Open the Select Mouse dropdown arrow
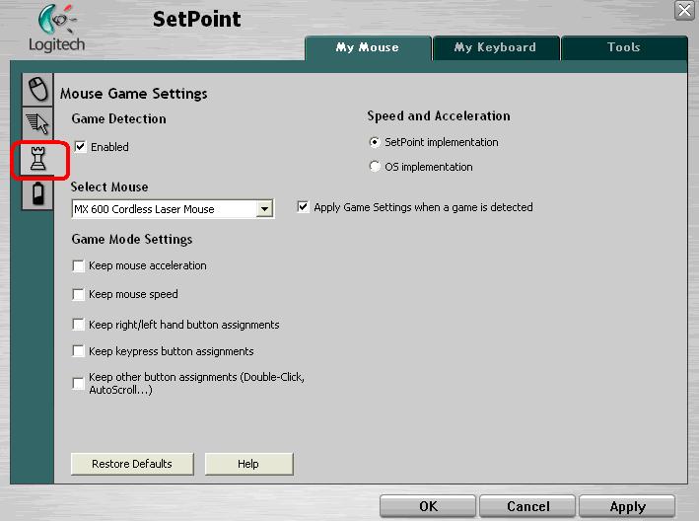Screen dimensions: 699x521 [264, 209]
